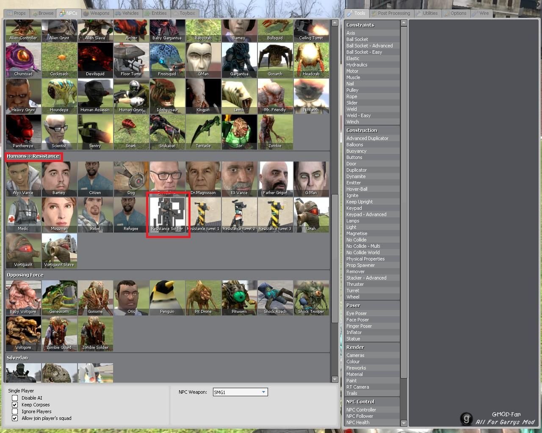Choose the Otis NPC icon
Screen dimensions: 542x433
pos(131,298)
